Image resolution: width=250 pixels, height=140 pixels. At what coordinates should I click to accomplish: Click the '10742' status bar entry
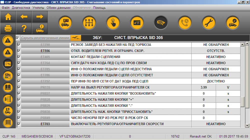click(175, 136)
